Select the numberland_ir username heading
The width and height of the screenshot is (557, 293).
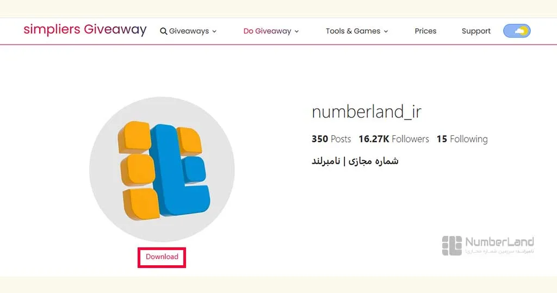click(367, 111)
